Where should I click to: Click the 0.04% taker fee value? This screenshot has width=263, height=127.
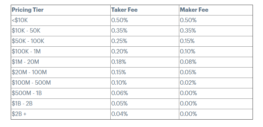tap(120, 114)
